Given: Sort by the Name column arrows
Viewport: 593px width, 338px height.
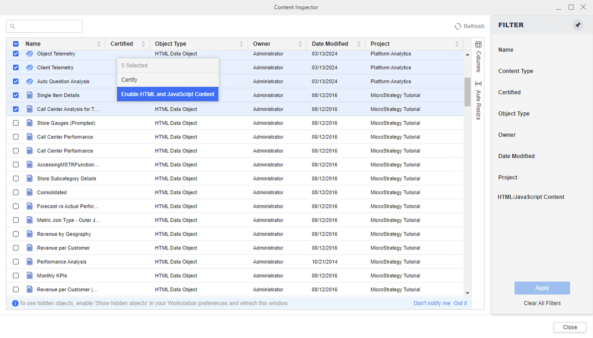Looking at the screenshot, I should point(99,44).
